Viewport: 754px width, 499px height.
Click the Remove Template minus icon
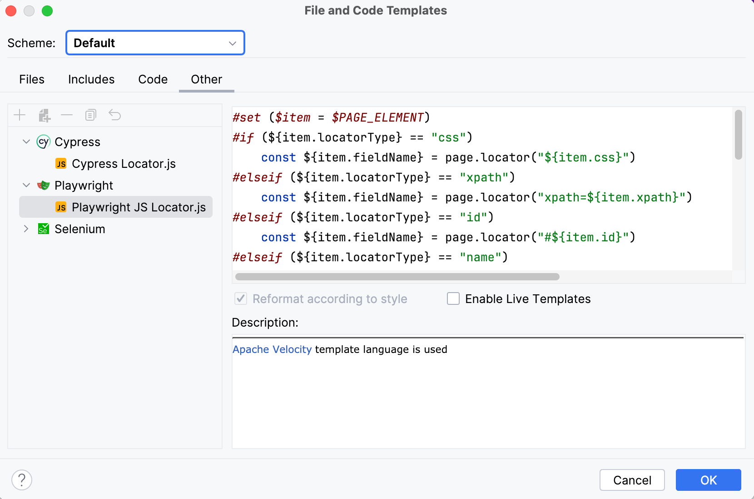(x=67, y=115)
